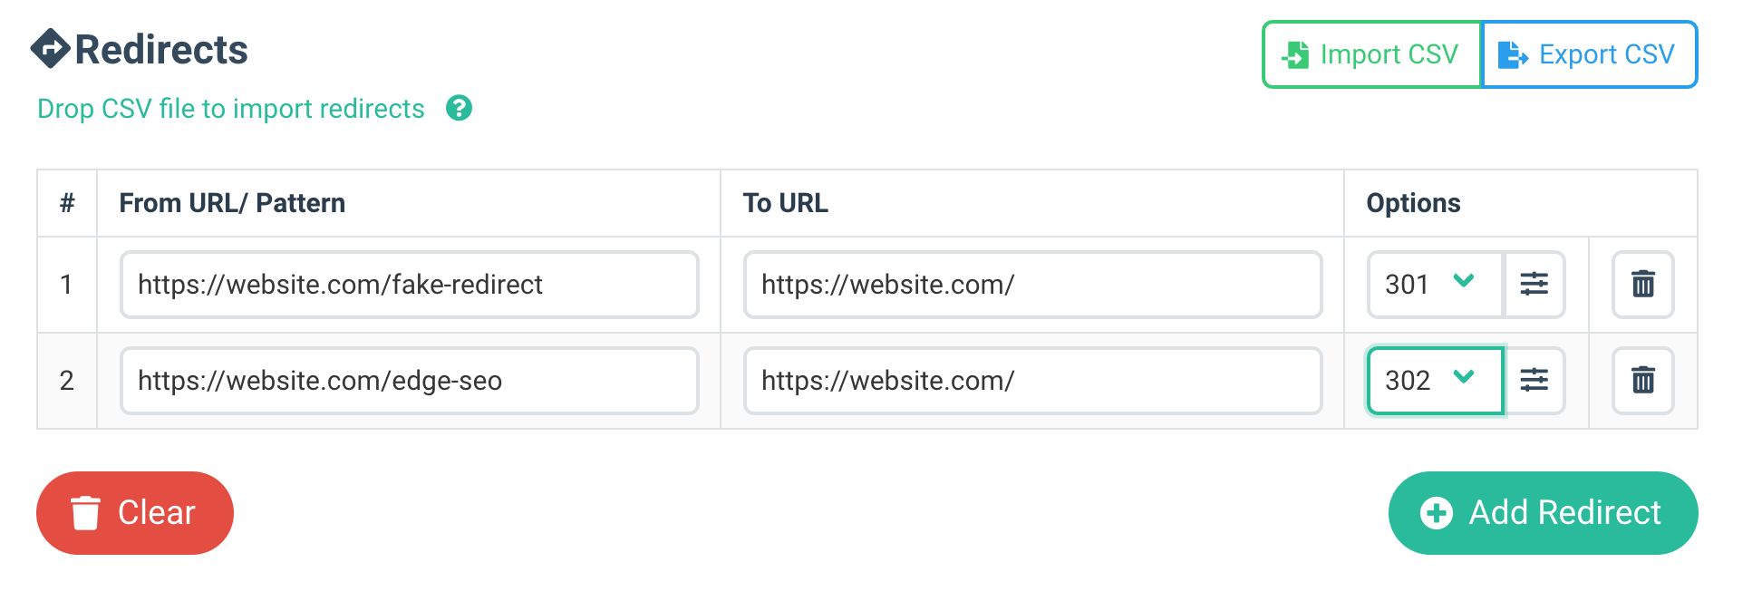This screenshot has height=611, width=1762.
Task: Click the fake-redirect From URL field
Action: coord(409,285)
